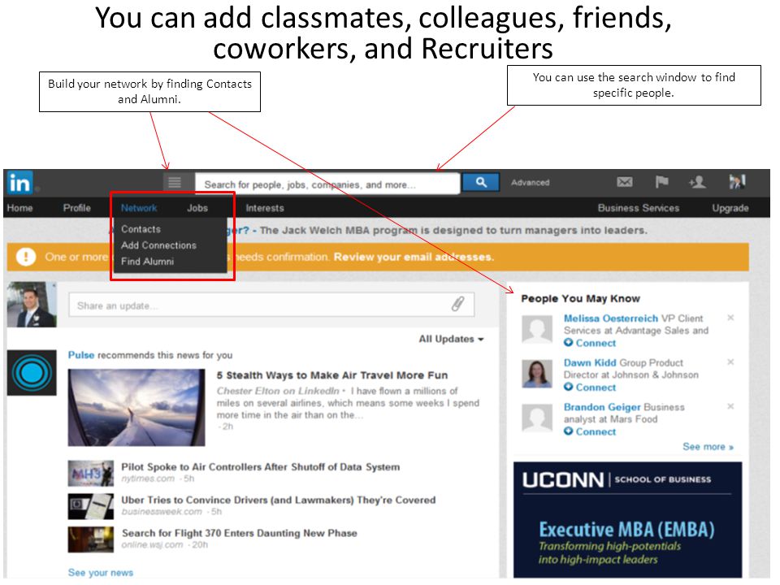Click Brandon Geiger's avatar placeholder

click(537, 418)
